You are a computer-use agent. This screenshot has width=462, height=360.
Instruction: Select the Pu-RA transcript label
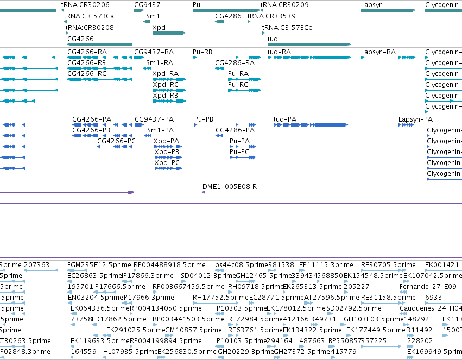point(238,74)
